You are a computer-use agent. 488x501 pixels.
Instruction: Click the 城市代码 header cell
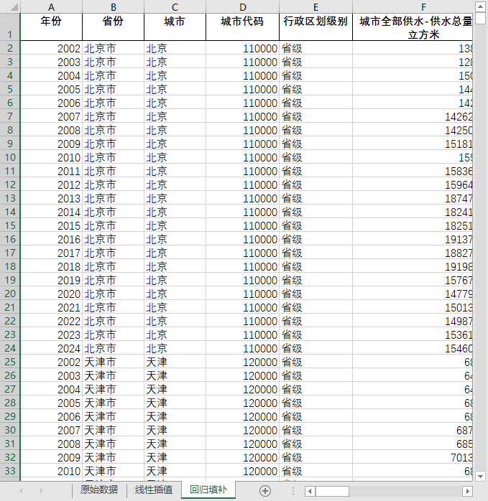click(x=242, y=27)
